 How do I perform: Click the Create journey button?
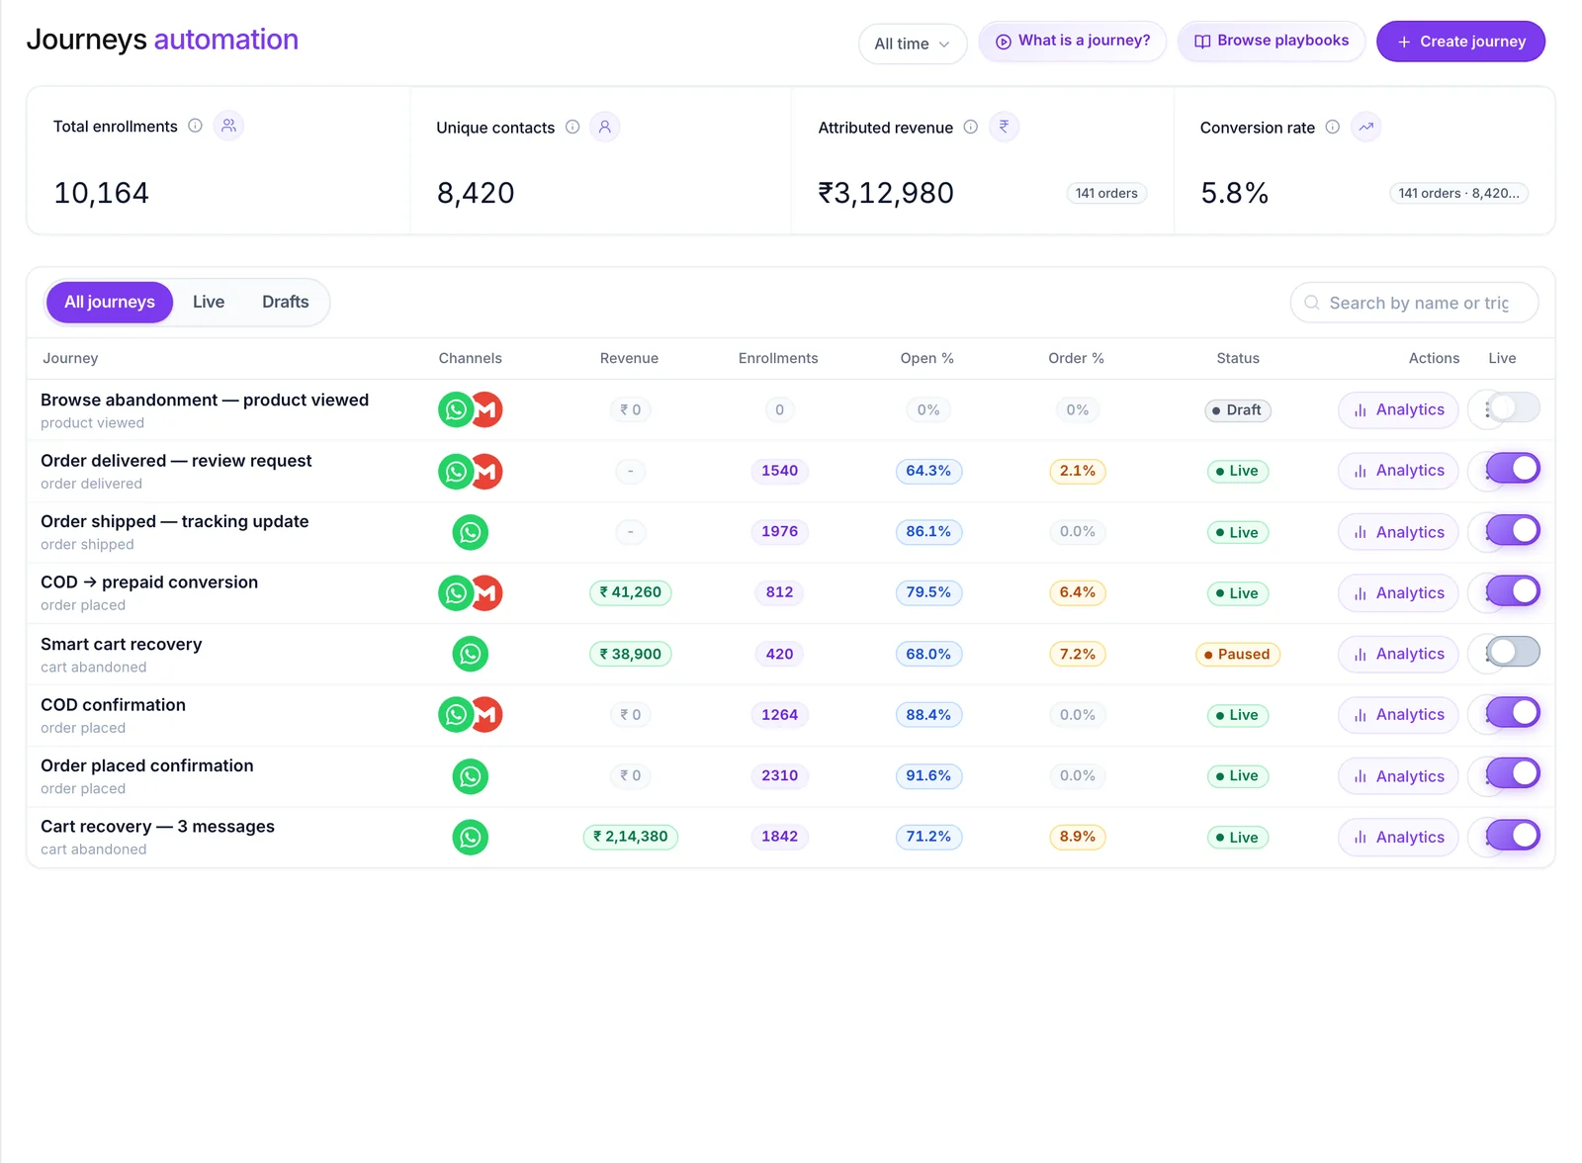(x=1460, y=42)
